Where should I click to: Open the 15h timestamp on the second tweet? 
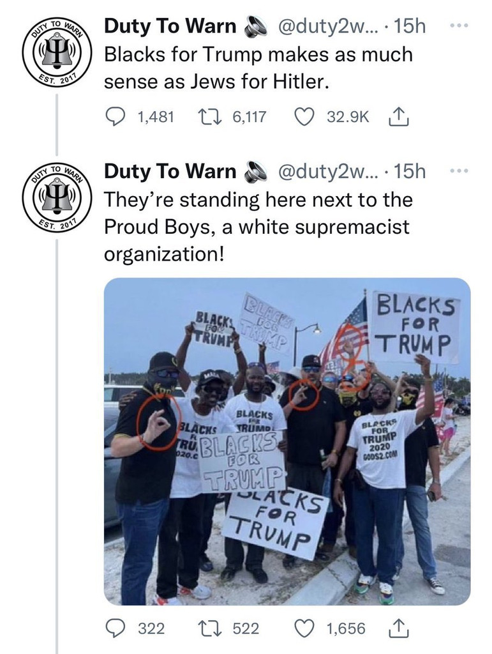tap(410, 171)
